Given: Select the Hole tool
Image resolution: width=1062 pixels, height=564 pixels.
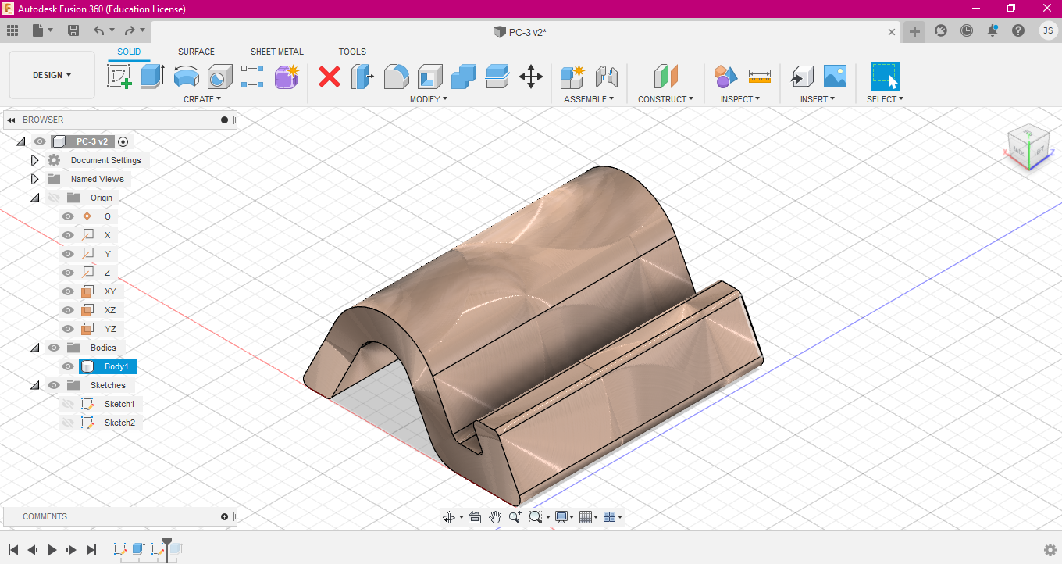Looking at the screenshot, I should tap(220, 76).
